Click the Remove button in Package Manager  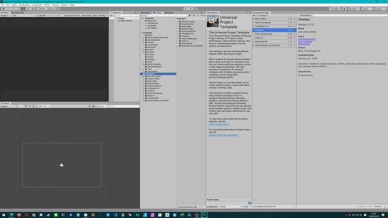coord(378,206)
